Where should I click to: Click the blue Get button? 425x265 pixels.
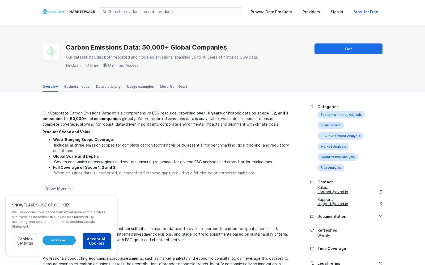[x=348, y=49]
